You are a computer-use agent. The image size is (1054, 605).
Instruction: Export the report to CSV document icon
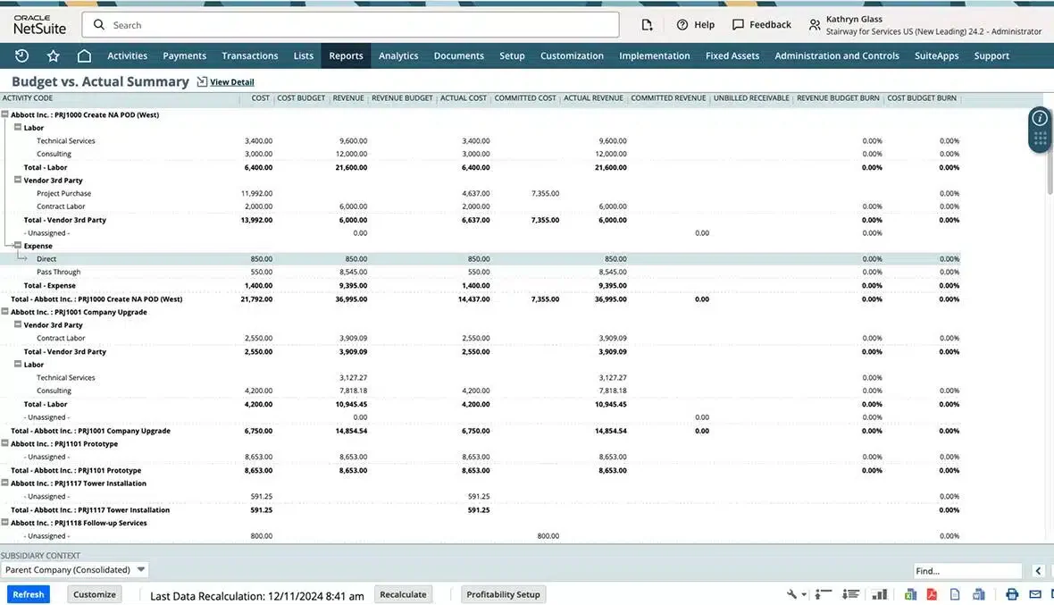[955, 594]
